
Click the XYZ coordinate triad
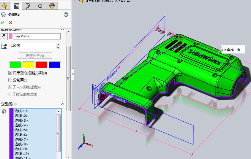[85, 142]
